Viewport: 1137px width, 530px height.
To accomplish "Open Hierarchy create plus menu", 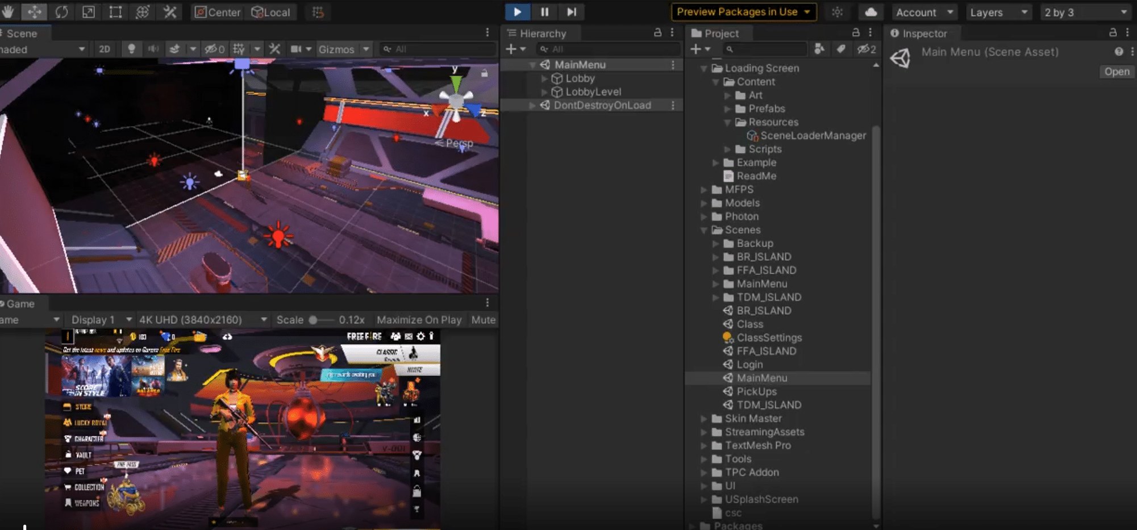I will (x=515, y=49).
